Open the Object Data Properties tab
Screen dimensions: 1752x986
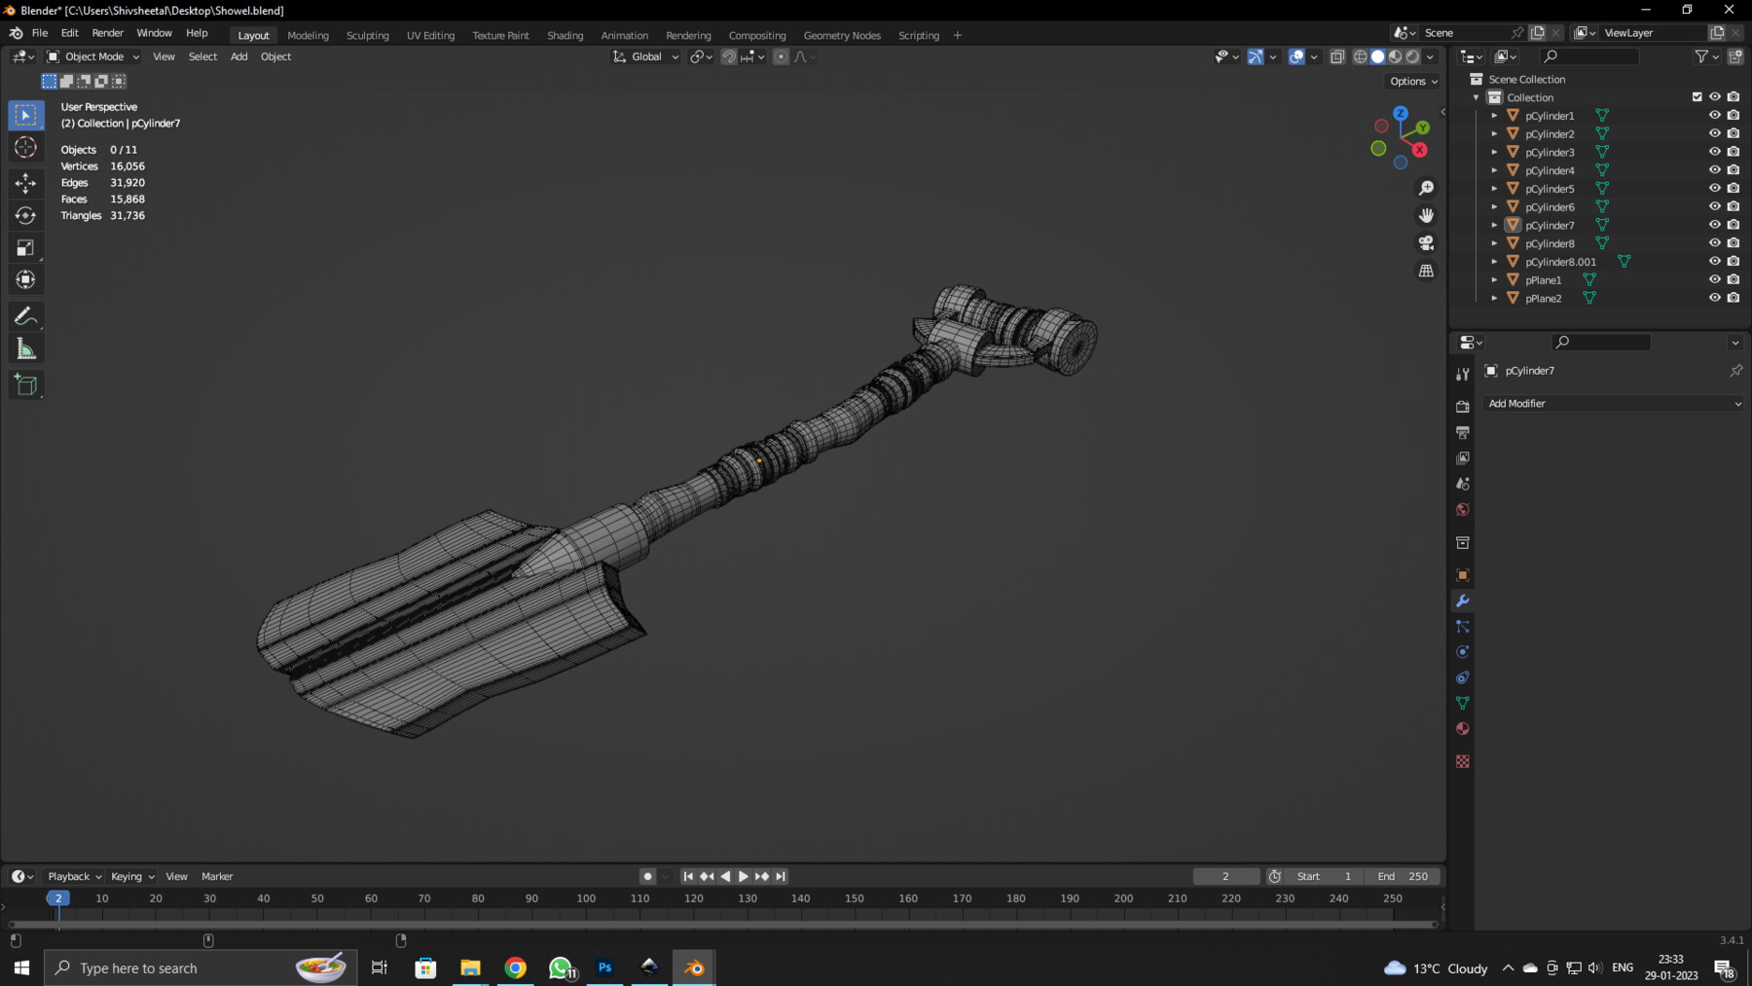(1463, 702)
